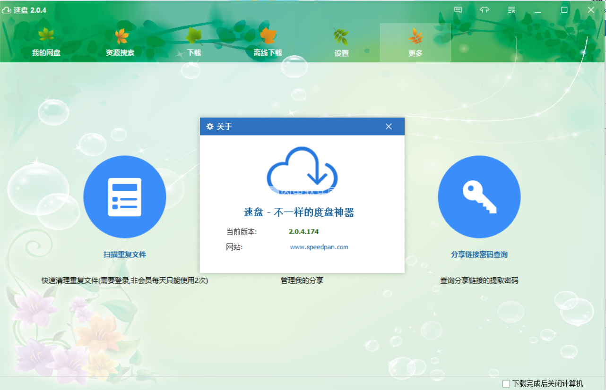Click the 查询分享链接的提取密码 description
The width and height of the screenshot is (606, 390).
tap(479, 280)
